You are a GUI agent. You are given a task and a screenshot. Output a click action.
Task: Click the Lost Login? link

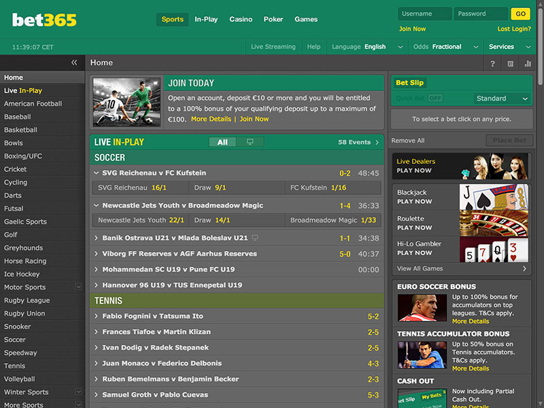(514, 29)
